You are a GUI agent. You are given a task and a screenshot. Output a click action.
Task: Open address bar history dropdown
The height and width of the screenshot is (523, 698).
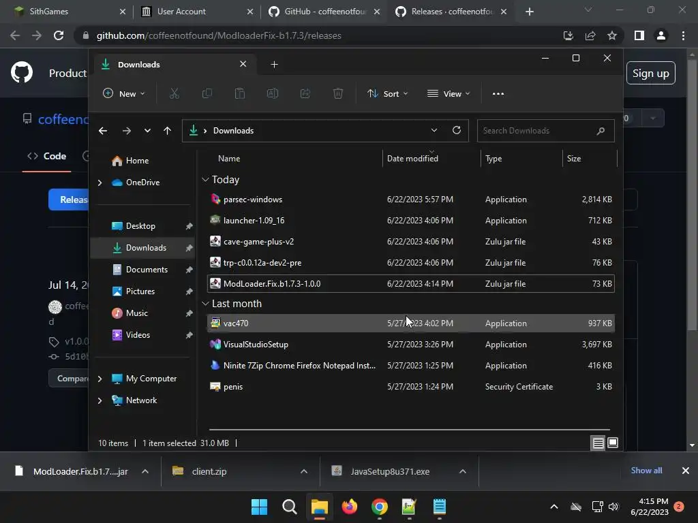tap(434, 130)
